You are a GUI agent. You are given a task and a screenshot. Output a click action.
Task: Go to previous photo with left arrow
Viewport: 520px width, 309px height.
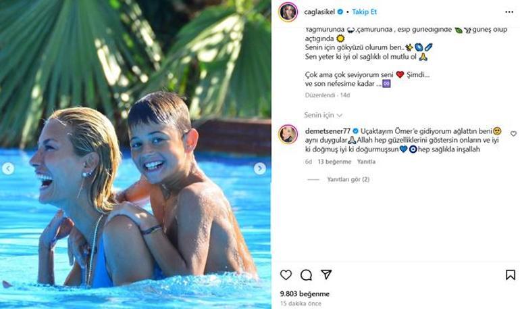click(x=8, y=168)
